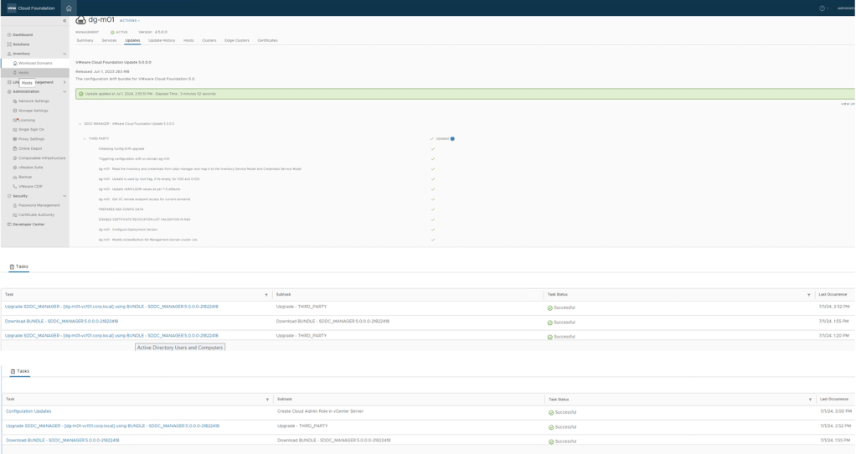The width and height of the screenshot is (856, 454).
Task: Click the Backup icon in Administration
Action: click(x=15, y=178)
